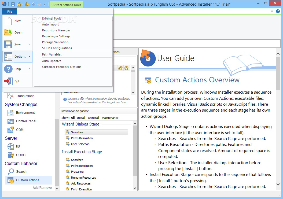Click the Translations icon in left pane
The width and height of the screenshot is (283, 199).
(x=11, y=96)
